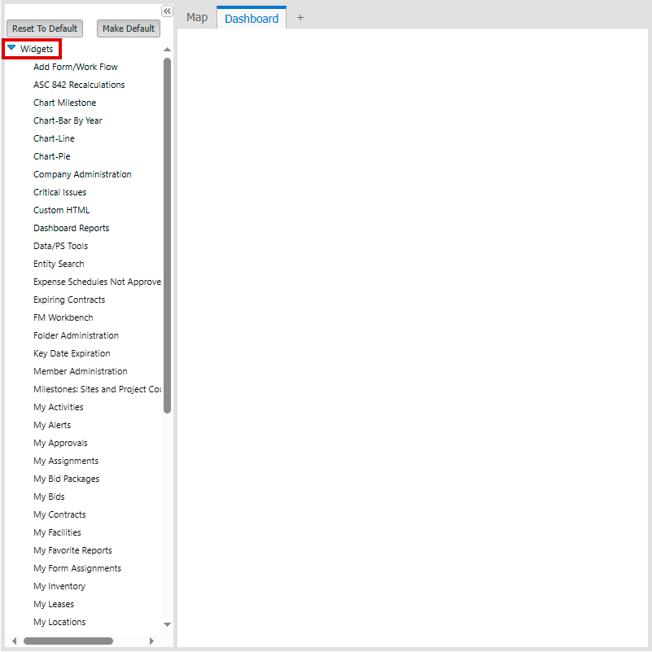652x652 pixels.
Task: Add a new tab with plus icon
Action: (x=300, y=18)
